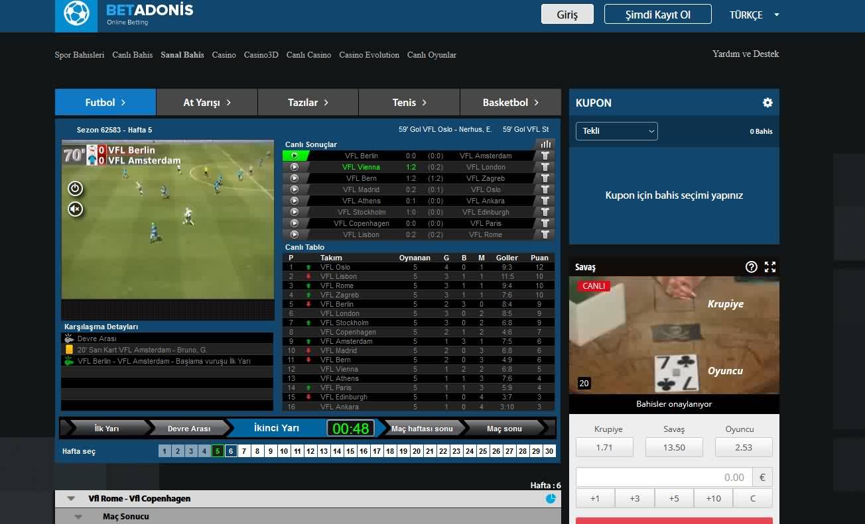The height and width of the screenshot is (524, 865).
Task: Expand Savaş game to fullscreen
Action: pyautogui.click(x=770, y=267)
